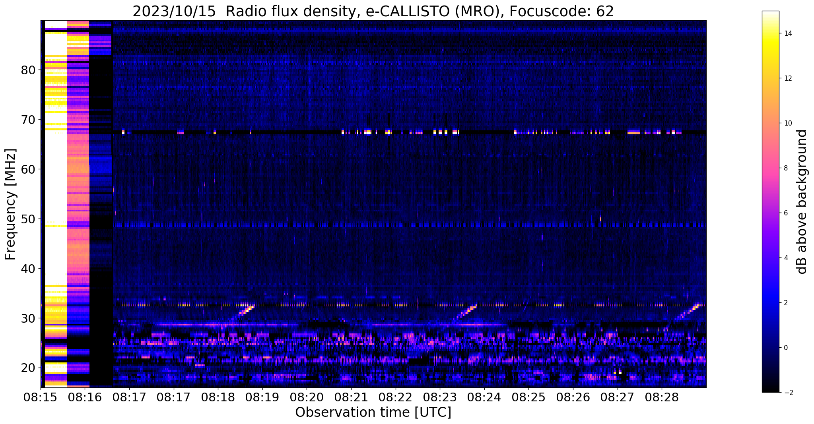Click the 'Observation time [UTC]' x-axis label
Image resolution: width=814 pixels, height=424 pixels.
tap(373, 412)
